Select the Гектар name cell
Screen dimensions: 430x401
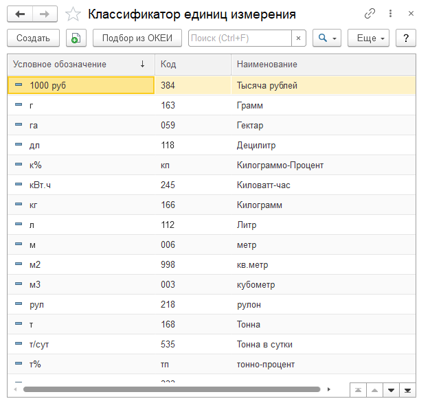point(324,125)
